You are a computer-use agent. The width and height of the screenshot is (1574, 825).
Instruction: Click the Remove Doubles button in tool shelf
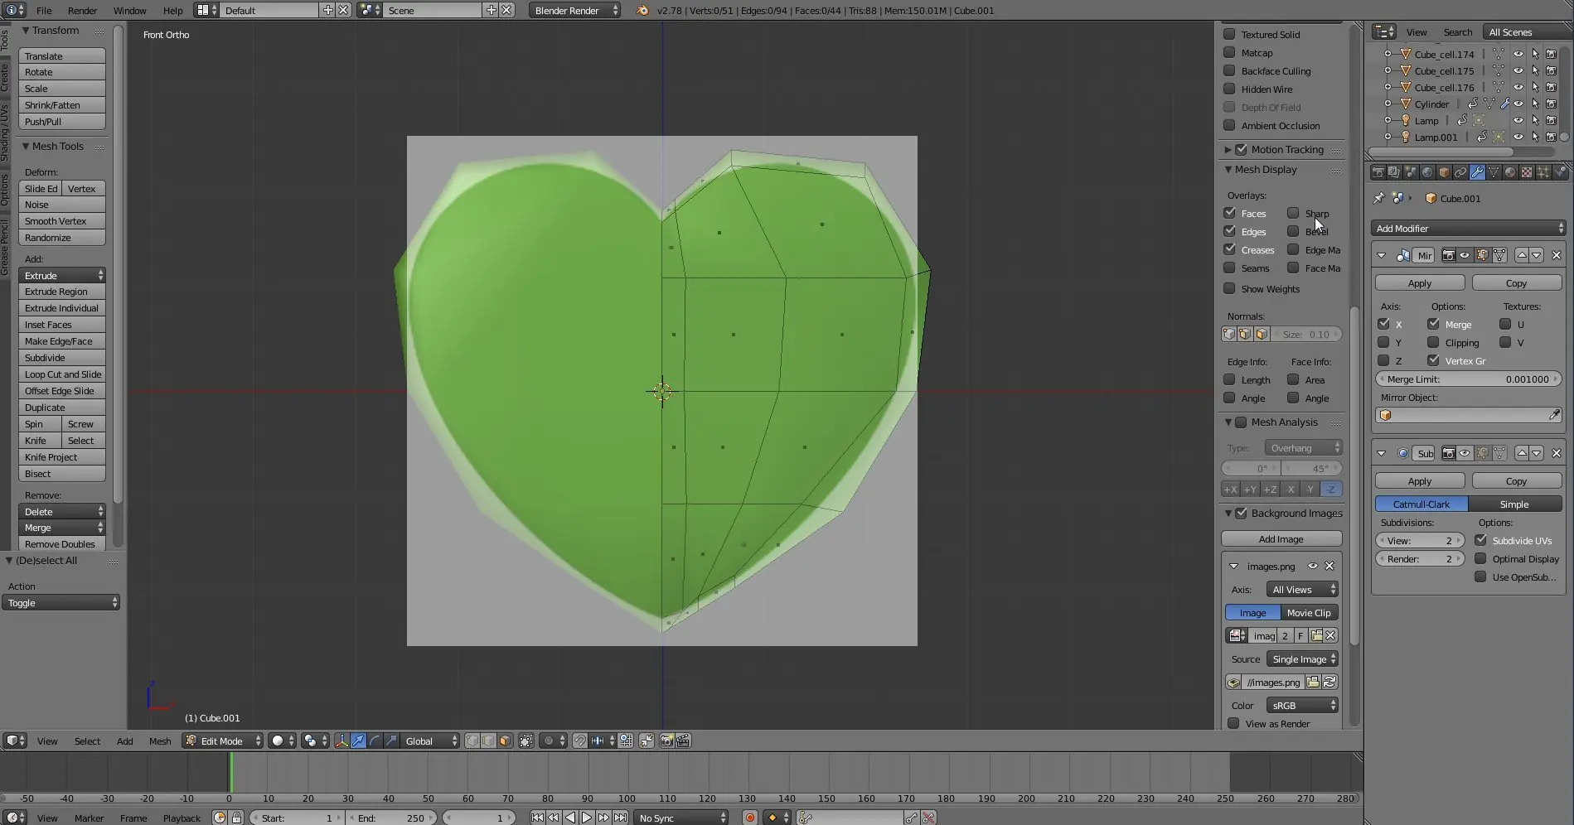[x=61, y=544]
